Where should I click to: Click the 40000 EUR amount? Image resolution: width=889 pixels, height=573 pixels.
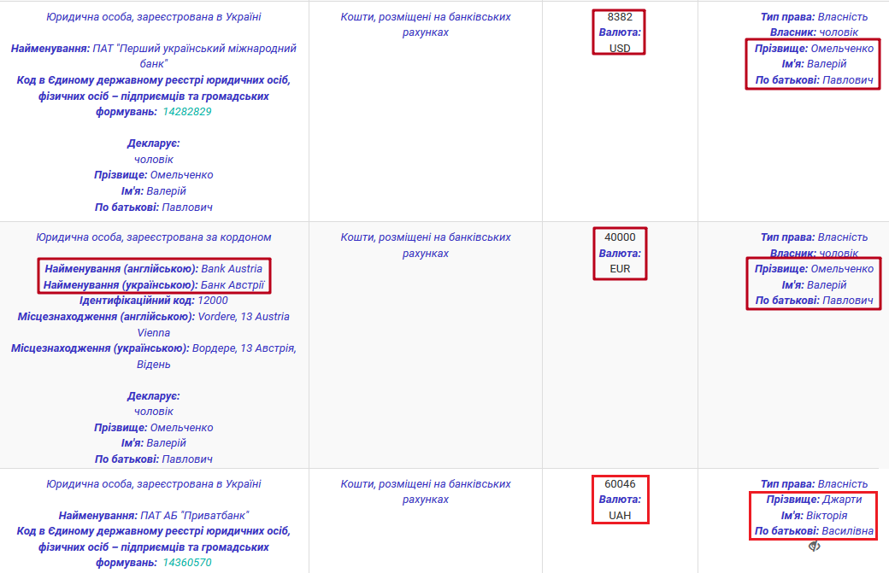tap(619, 237)
